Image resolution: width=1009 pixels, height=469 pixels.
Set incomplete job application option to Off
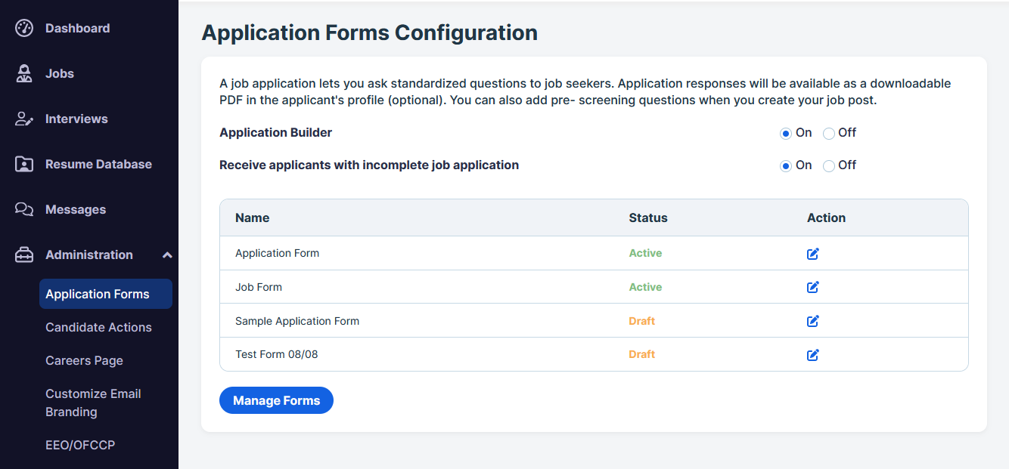coord(829,165)
